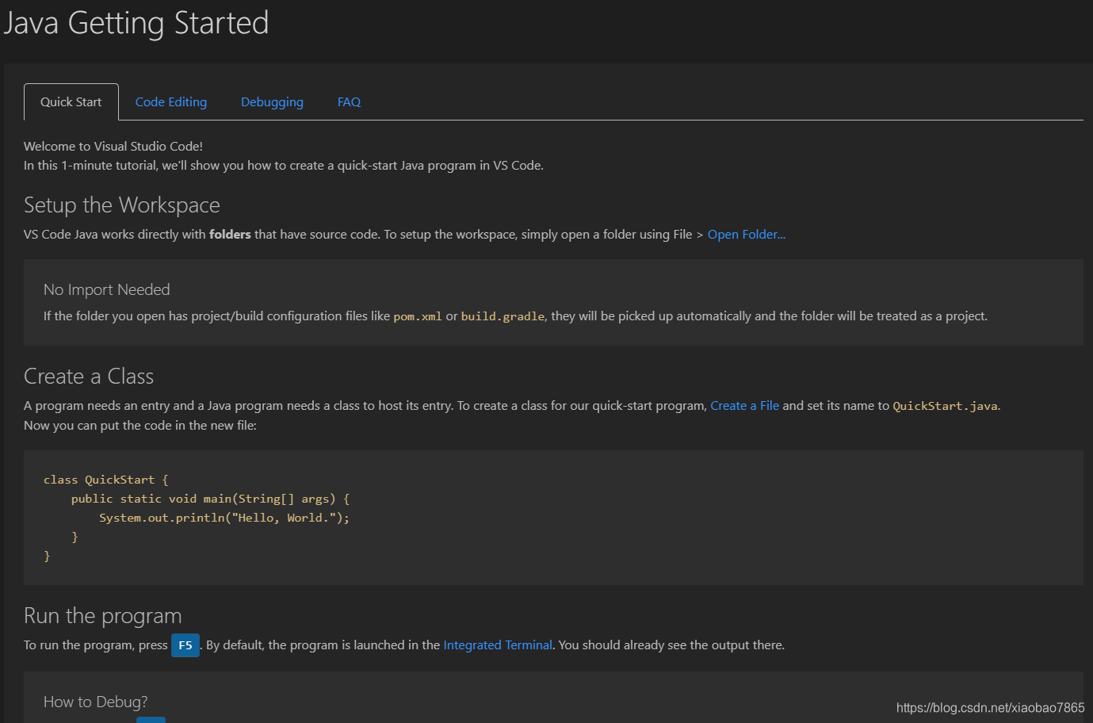The height and width of the screenshot is (723, 1093).
Task: Switch to the Code Editing tab
Action: (171, 102)
